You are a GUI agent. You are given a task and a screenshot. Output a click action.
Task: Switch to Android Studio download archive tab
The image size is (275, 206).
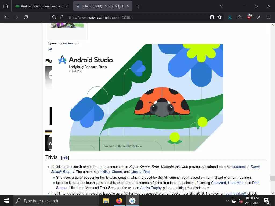coord(42,6)
